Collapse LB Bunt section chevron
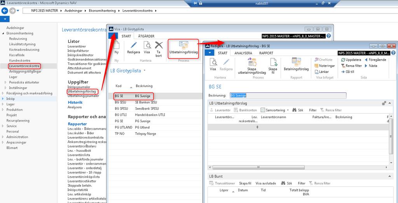 click(x=390, y=176)
